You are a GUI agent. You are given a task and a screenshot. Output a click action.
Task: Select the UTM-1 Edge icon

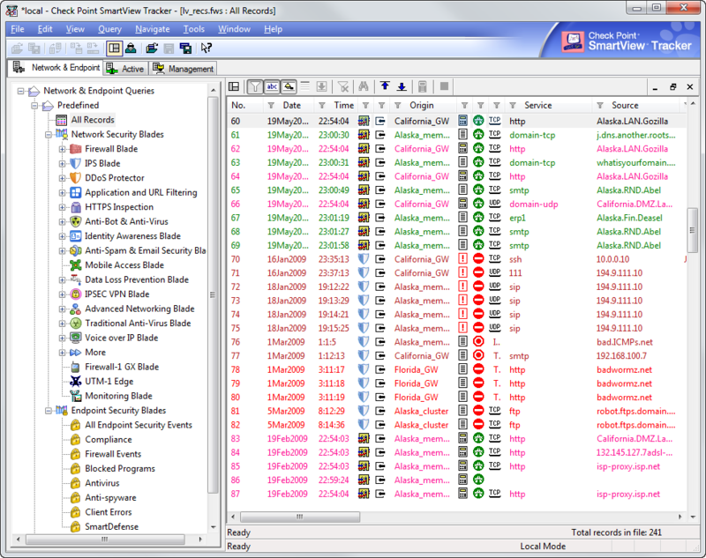(x=75, y=382)
